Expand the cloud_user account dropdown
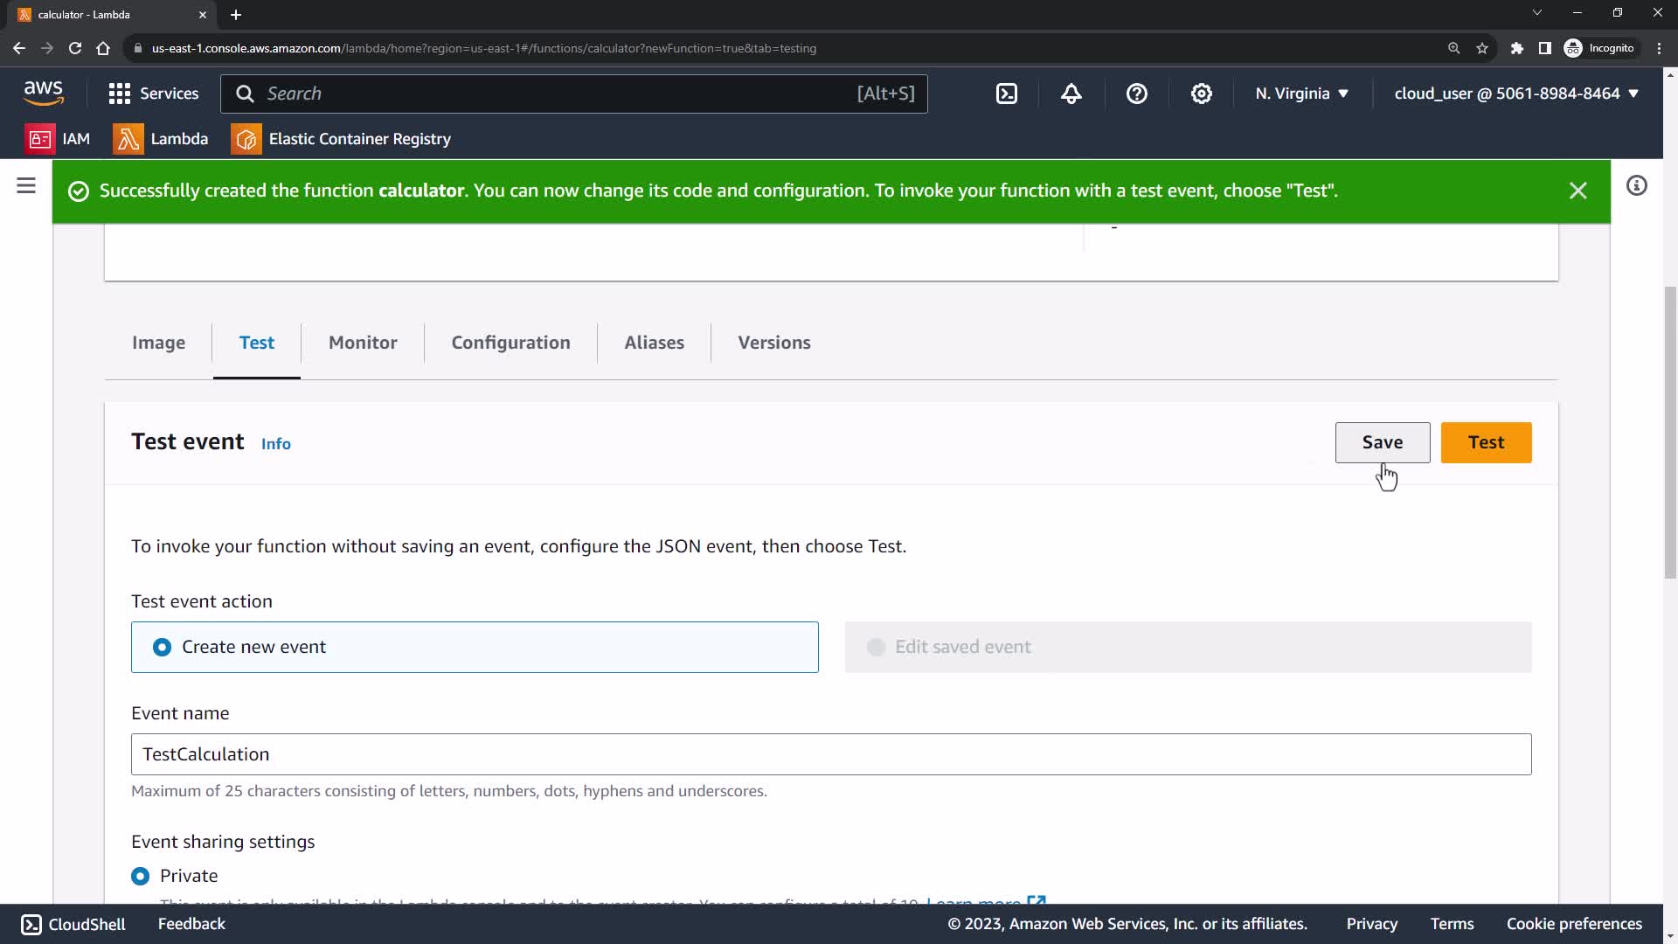Screen dimensions: 1678x944 tap(1515, 94)
